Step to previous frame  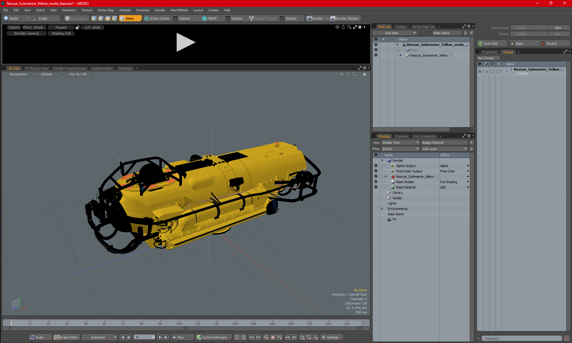pyautogui.click(x=129, y=337)
